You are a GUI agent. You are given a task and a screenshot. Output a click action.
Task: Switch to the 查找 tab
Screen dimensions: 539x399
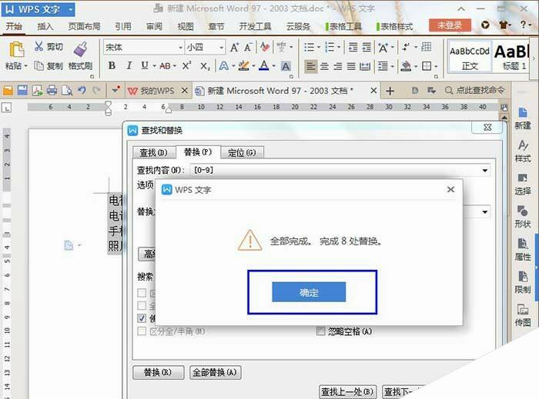click(153, 153)
